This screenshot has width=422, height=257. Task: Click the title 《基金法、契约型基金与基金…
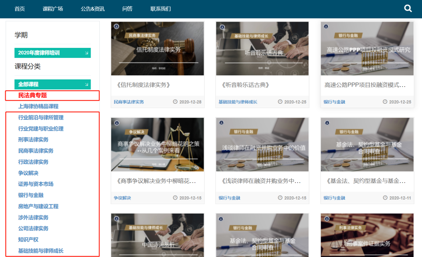click(x=365, y=181)
